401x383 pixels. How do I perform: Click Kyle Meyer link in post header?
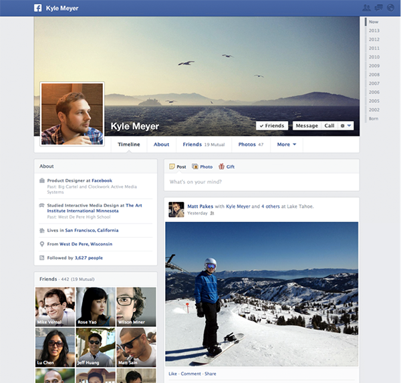pyautogui.click(x=238, y=207)
